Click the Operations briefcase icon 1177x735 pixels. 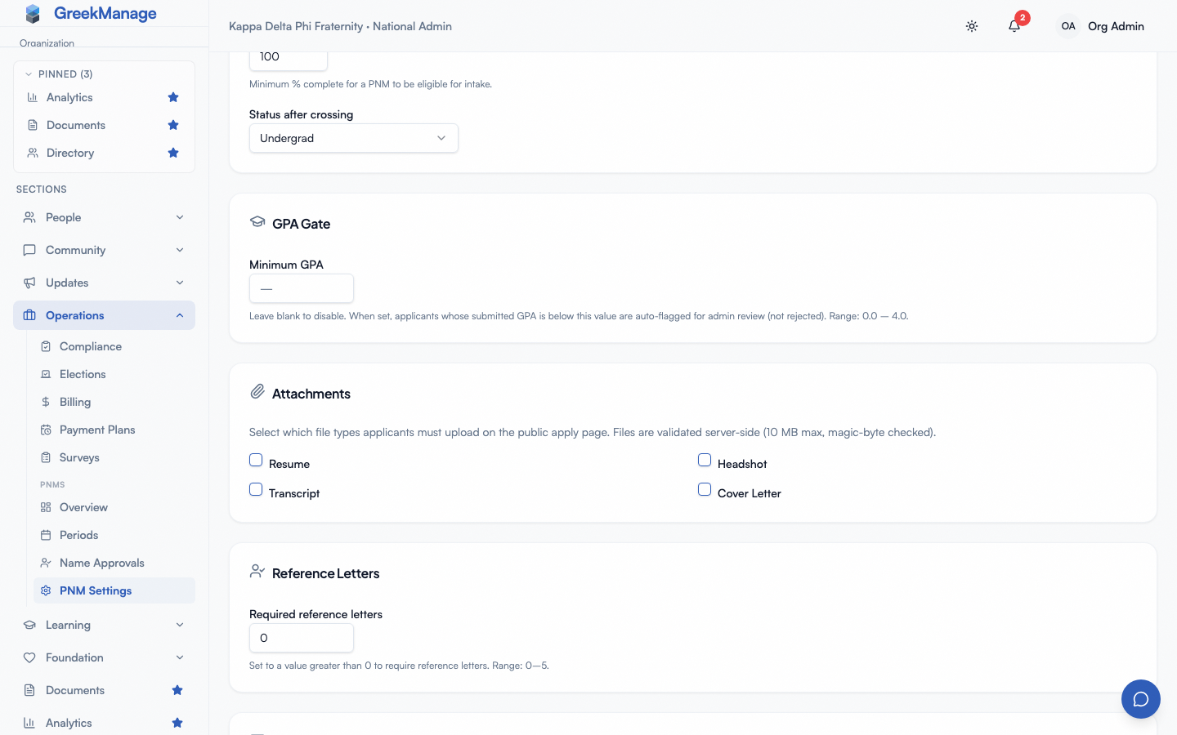[29, 315]
